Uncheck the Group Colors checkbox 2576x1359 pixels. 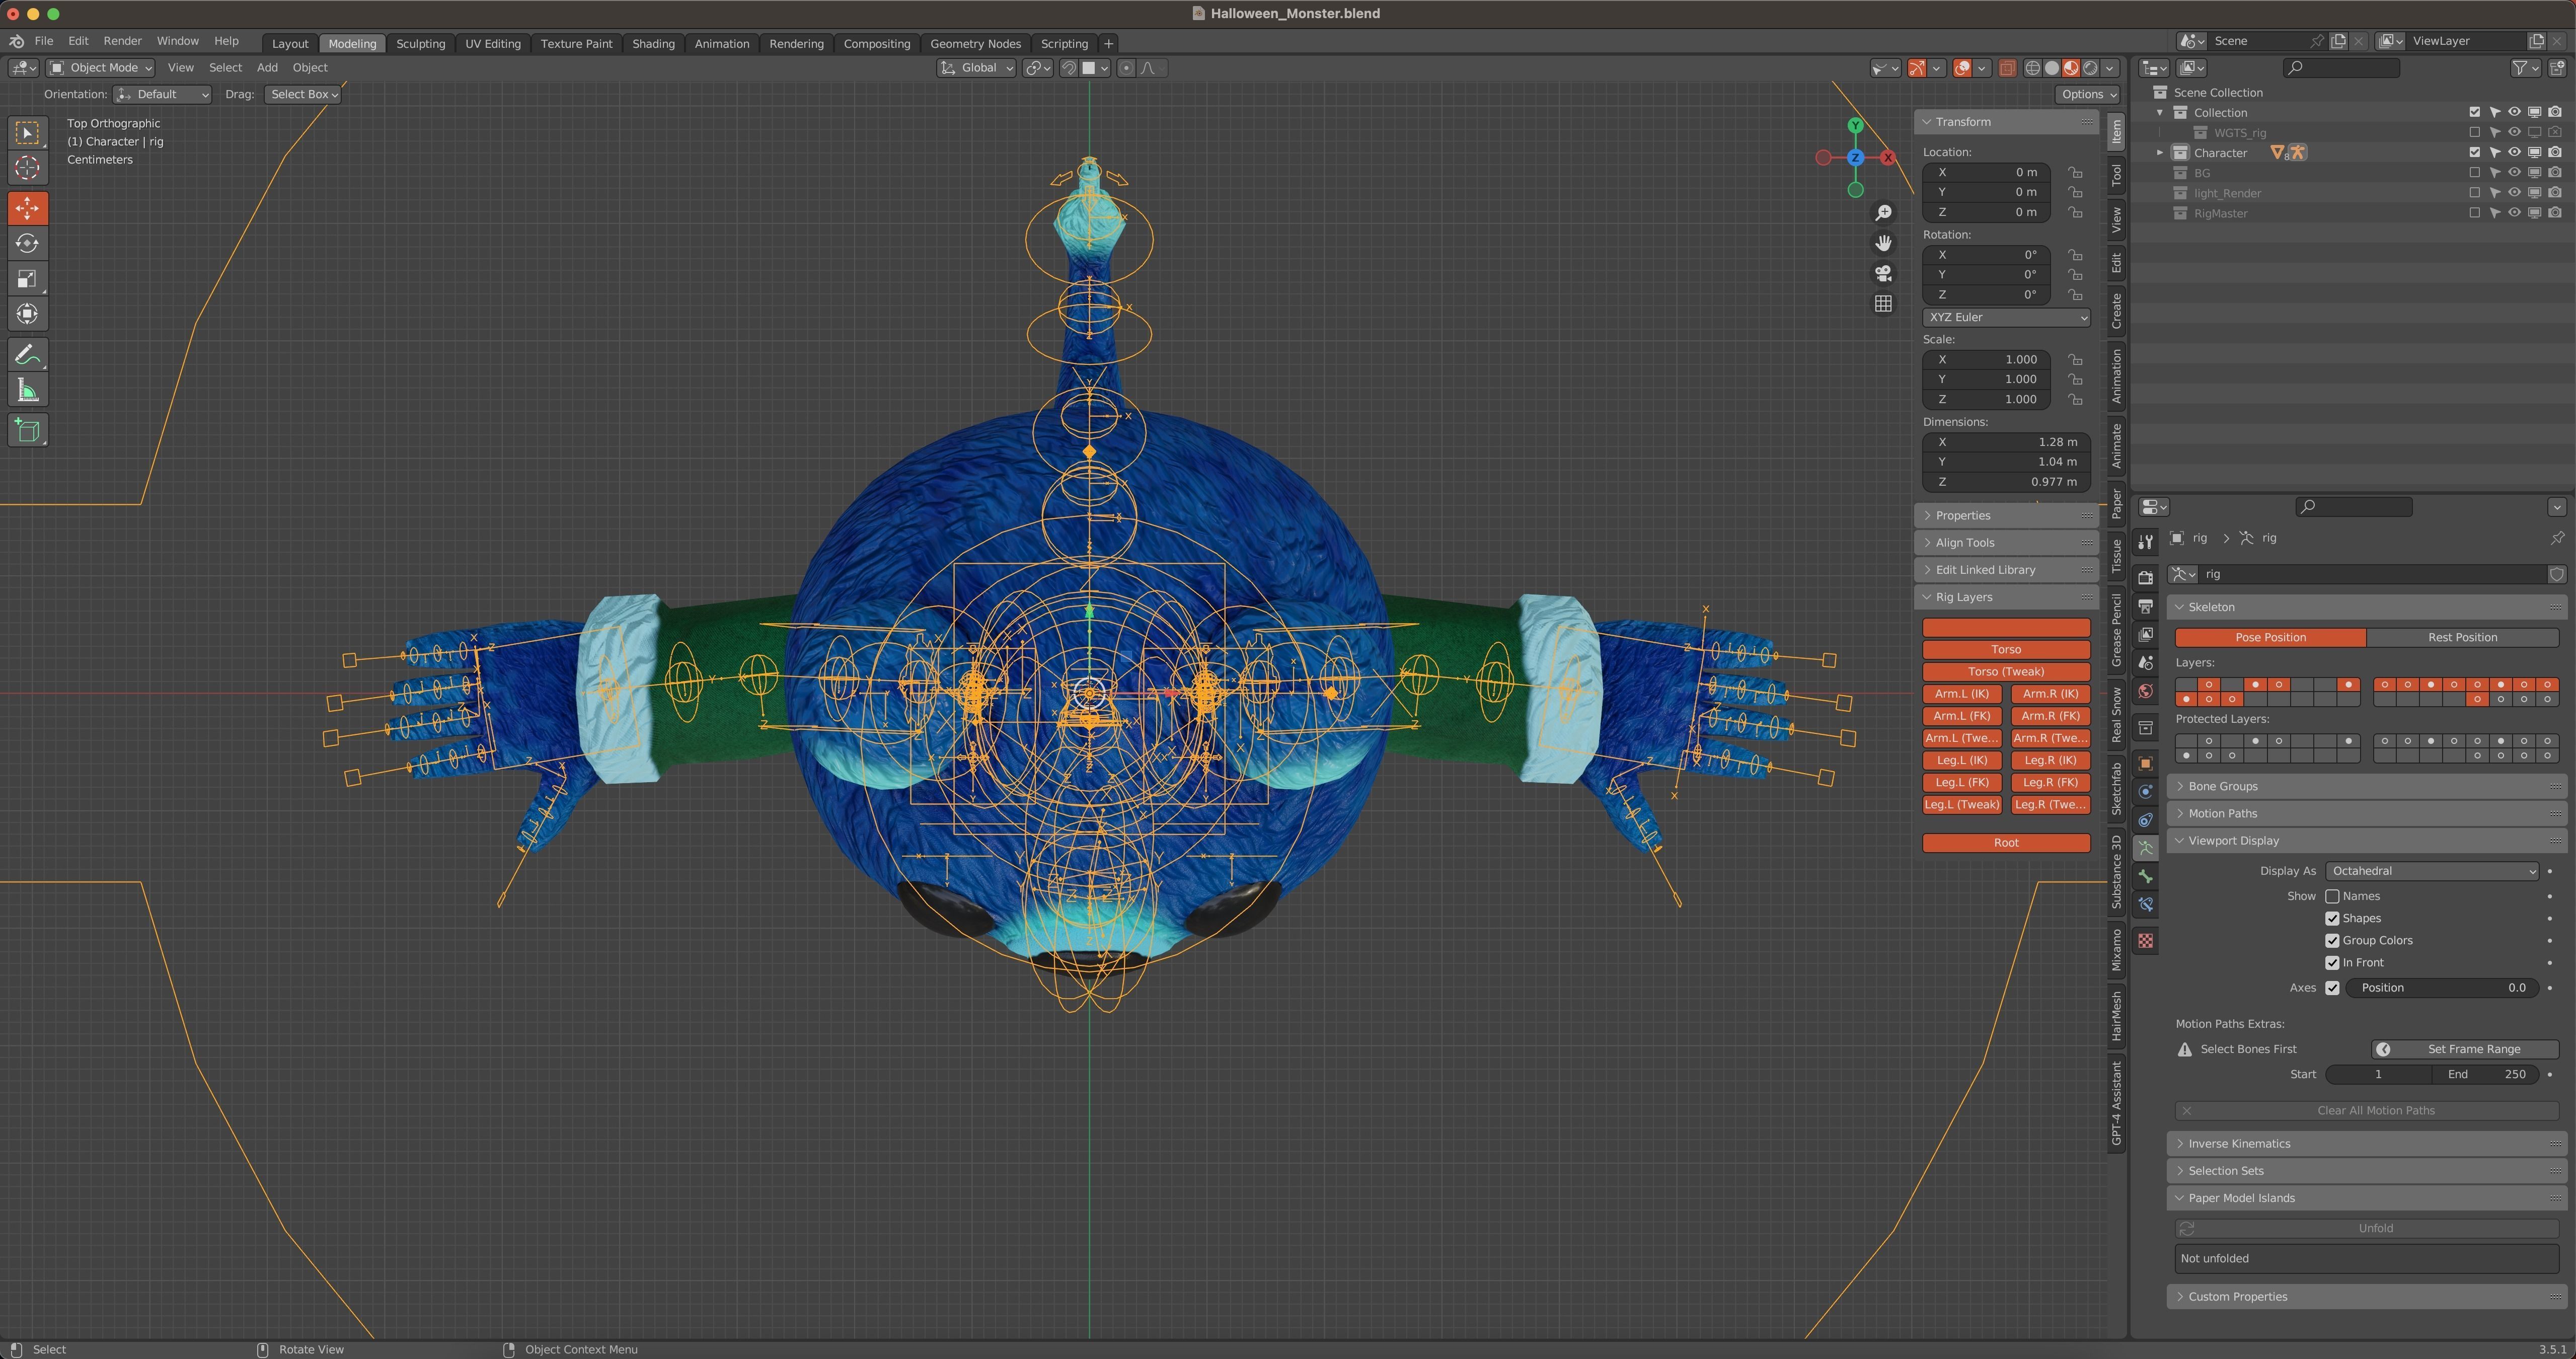coord(2332,940)
